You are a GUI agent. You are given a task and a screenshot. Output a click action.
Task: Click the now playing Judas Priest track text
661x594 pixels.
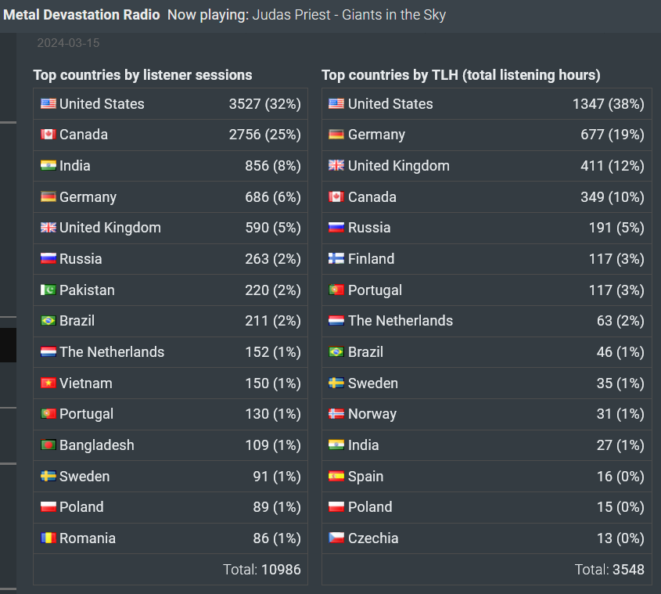click(x=349, y=15)
